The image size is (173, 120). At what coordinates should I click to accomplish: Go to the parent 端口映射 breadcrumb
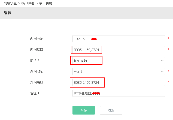28,3
